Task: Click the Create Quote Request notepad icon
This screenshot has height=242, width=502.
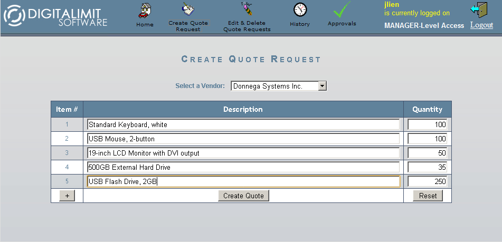Action: click(187, 9)
